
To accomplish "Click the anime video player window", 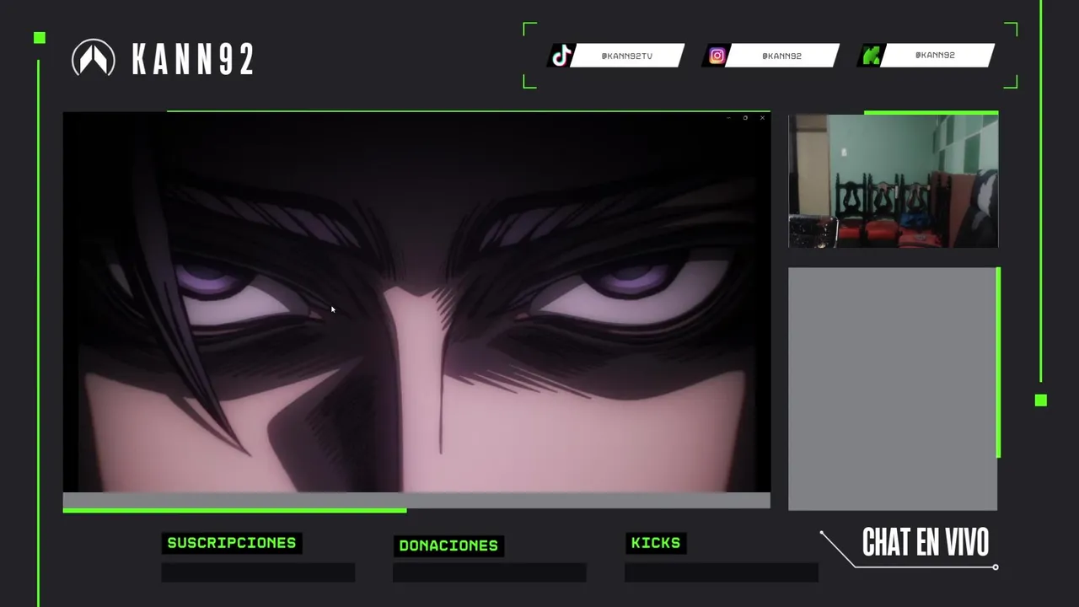I will click(x=416, y=302).
